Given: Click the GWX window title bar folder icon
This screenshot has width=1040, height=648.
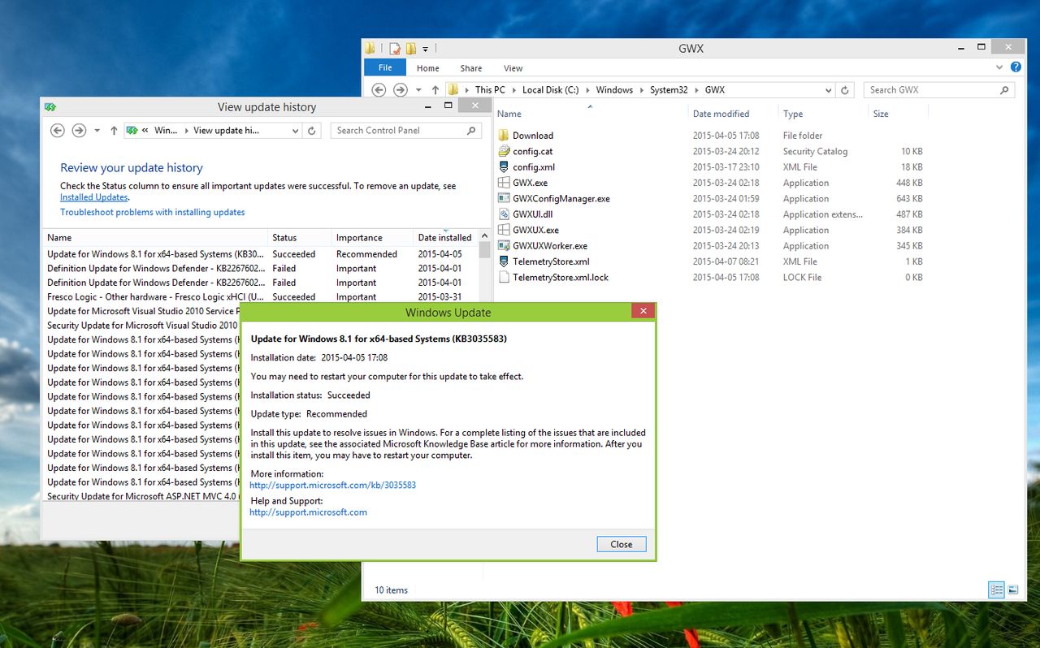Looking at the screenshot, I should click(x=370, y=49).
